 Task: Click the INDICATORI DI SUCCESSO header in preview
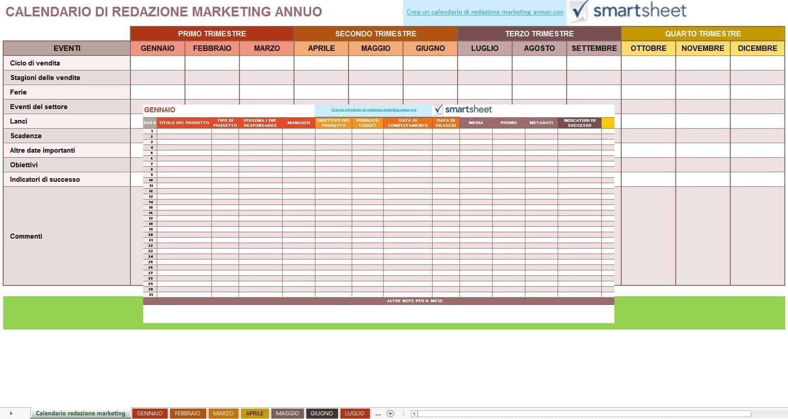(x=579, y=123)
